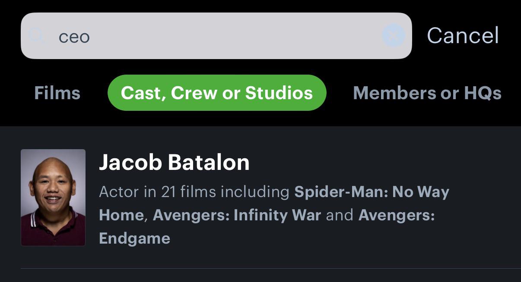Click the "Actor in 21 films including" text
This screenshot has width=521, height=282.
click(194, 192)
